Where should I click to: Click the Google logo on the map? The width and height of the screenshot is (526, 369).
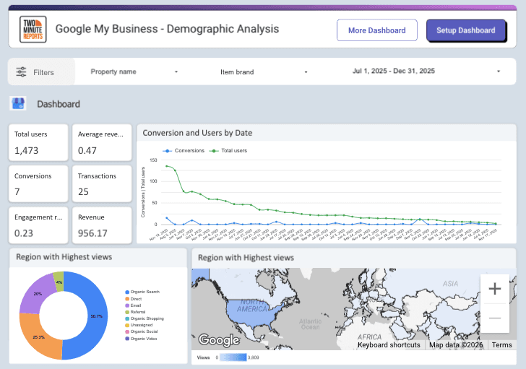tap(218, 340)
